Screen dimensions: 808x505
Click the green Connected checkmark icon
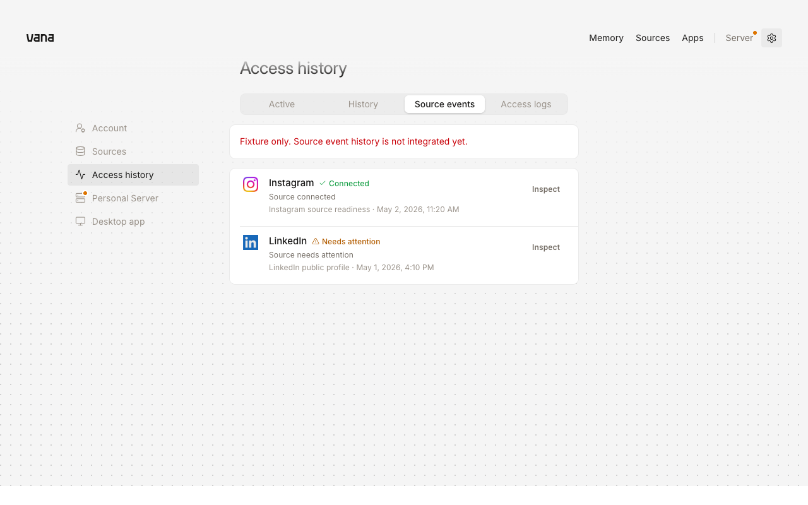click(x=323, y=183)
